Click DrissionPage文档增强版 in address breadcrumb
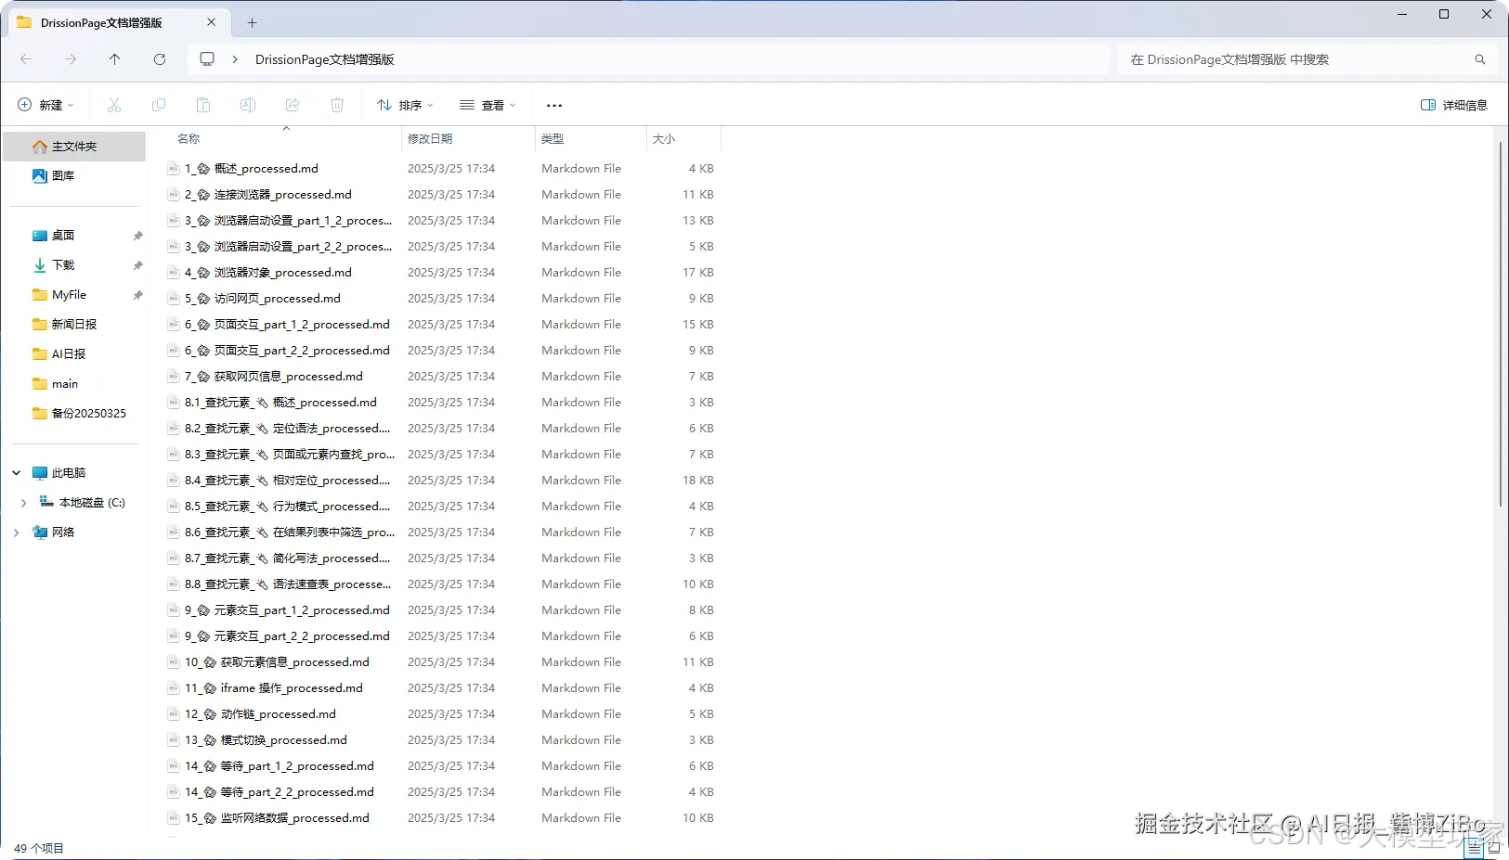The width and height of the screenshot is (1509, 860). coord(325,59)
